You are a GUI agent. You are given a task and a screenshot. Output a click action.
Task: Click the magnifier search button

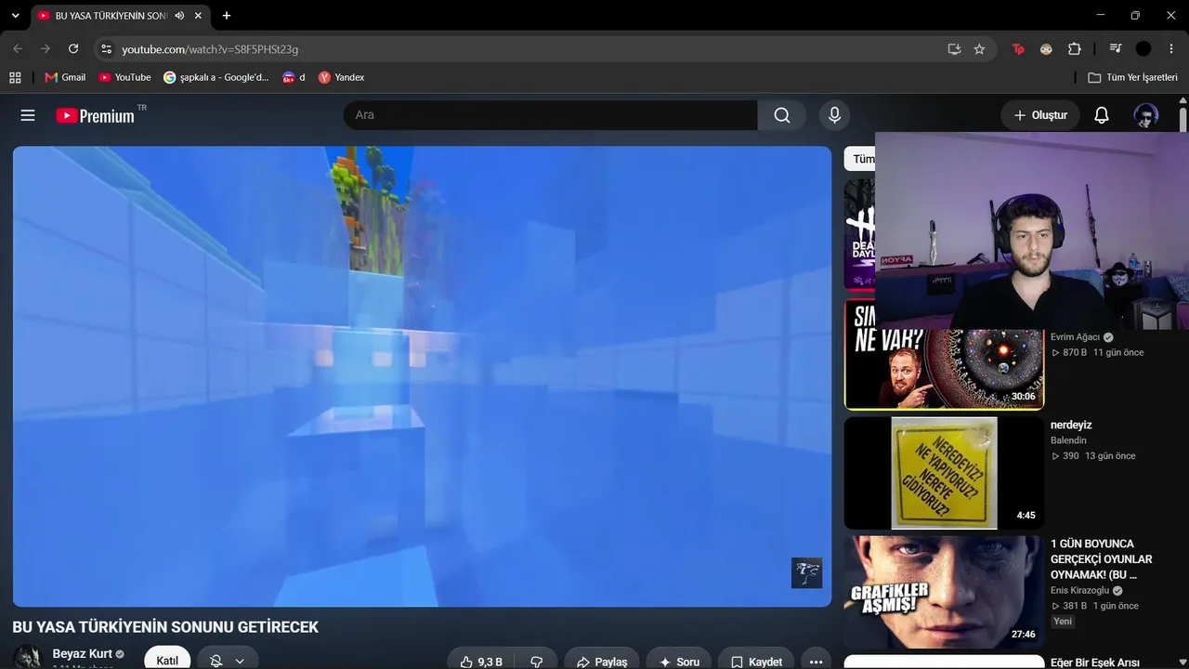click(x=782, y=115)
